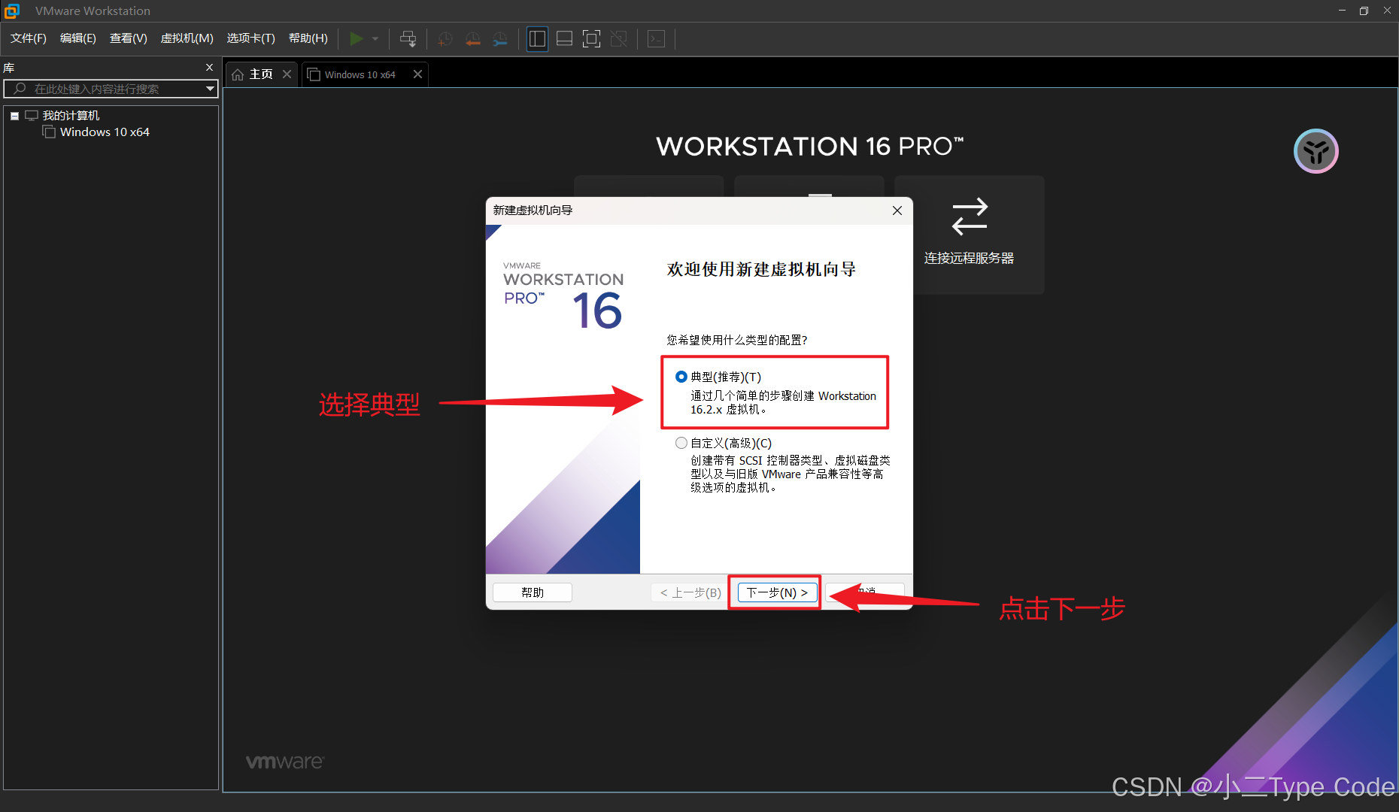Open the 文件(F) menu
Viewport: 1399px width, 812px height.
coord(29,38)
